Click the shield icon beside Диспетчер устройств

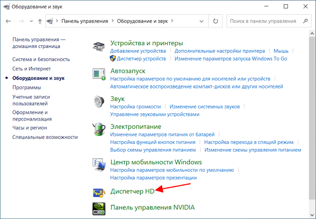[113, 58]
